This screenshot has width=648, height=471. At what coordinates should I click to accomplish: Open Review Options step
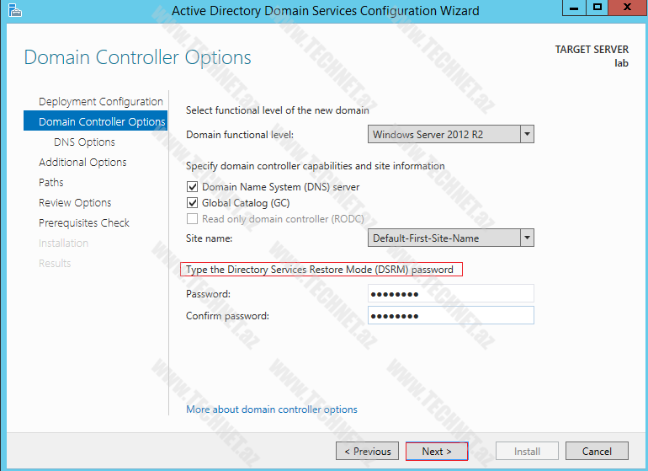click(75, 203)
